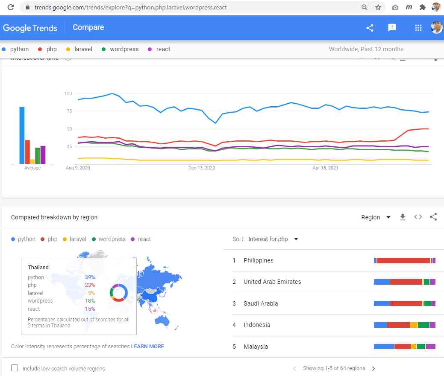Screen dimensions: 444x376
Task: Bookmark this page with the star icon
Action: pos(378,7)
